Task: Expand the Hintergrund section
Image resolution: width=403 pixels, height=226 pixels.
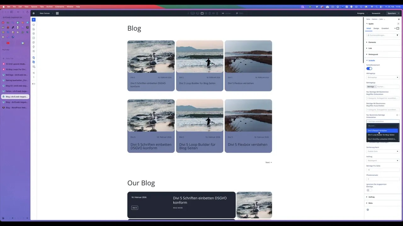Action: 373,54
